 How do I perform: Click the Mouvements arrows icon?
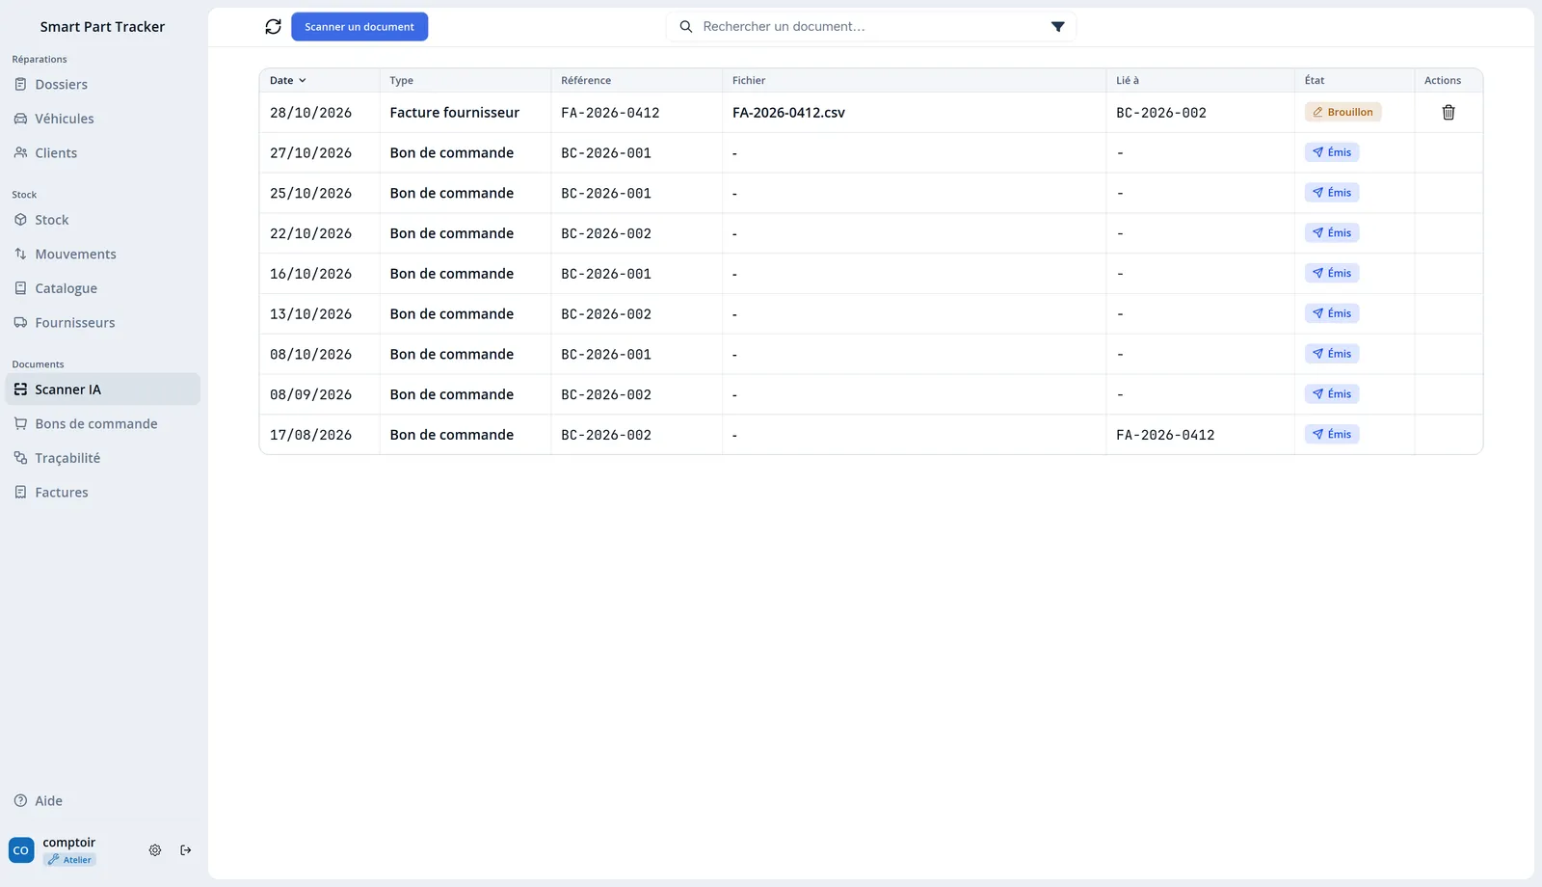[x=20, y=255]
